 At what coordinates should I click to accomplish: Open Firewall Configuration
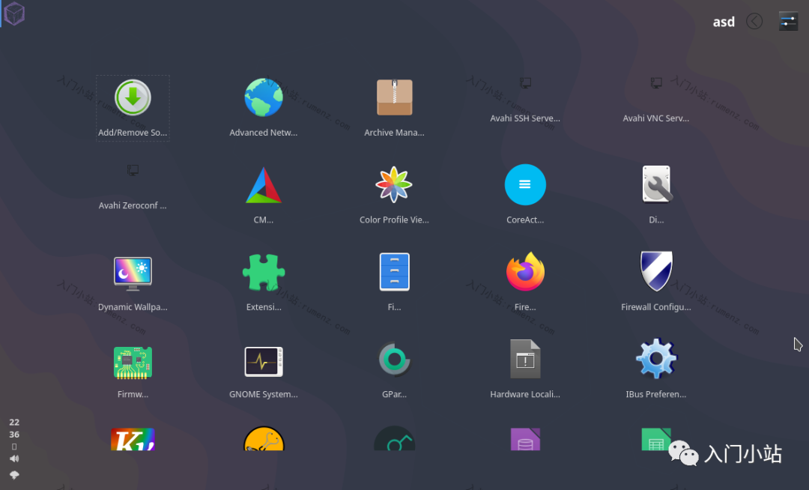click(656, 272)
